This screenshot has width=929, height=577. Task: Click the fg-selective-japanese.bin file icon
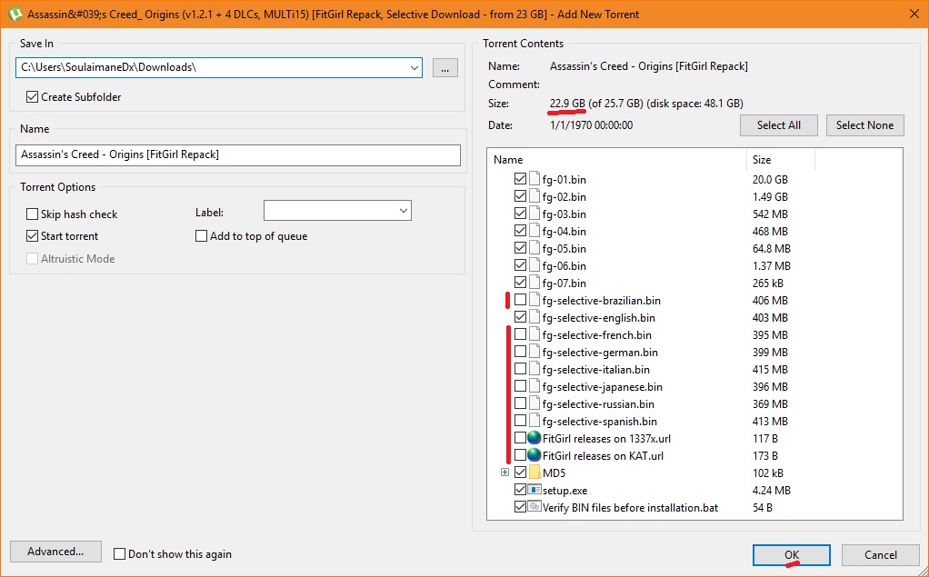click(534, 385)
